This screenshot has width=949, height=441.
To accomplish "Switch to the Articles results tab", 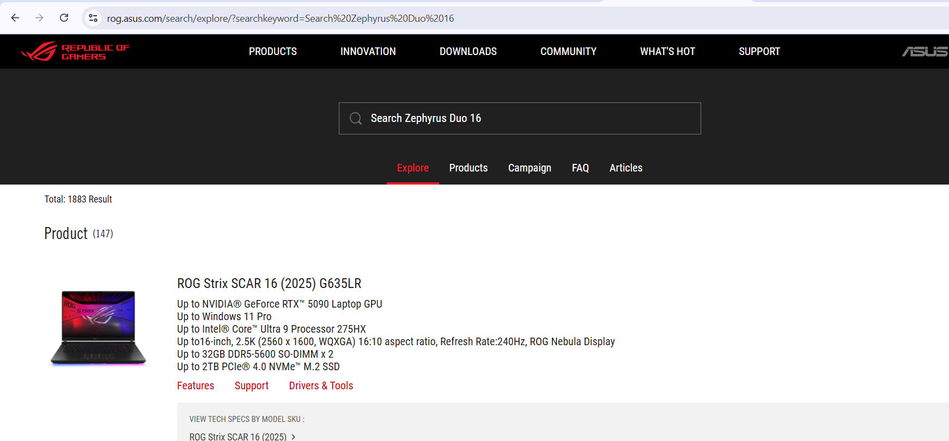I will tap(626, 168).
